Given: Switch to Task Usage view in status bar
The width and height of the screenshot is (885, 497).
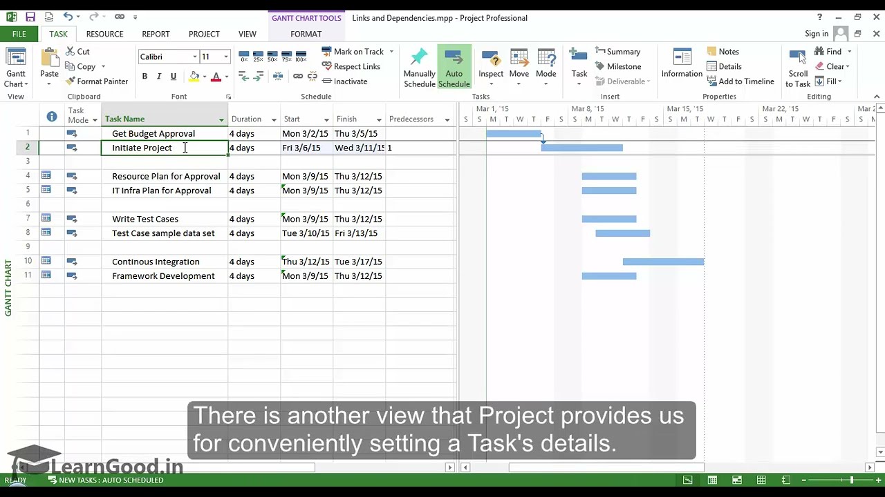Looking at the screenshot, I should (x=712, y=480).
